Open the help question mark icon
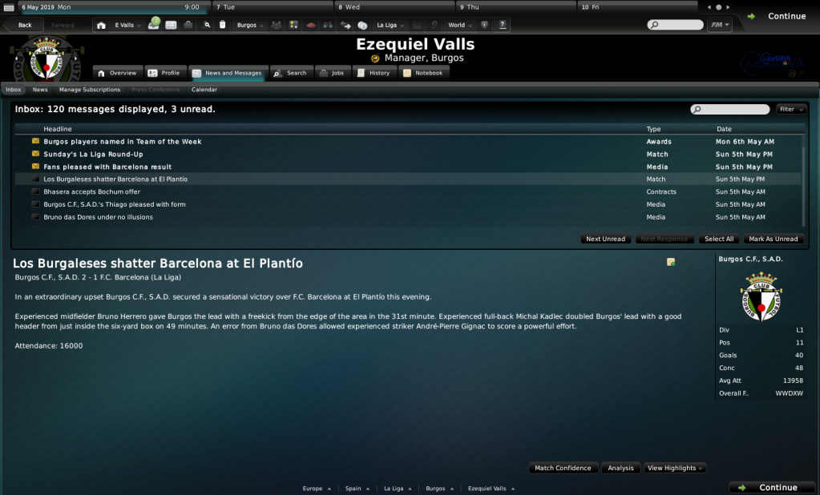This screenshot has height=495, width=820. click(502, 25)
